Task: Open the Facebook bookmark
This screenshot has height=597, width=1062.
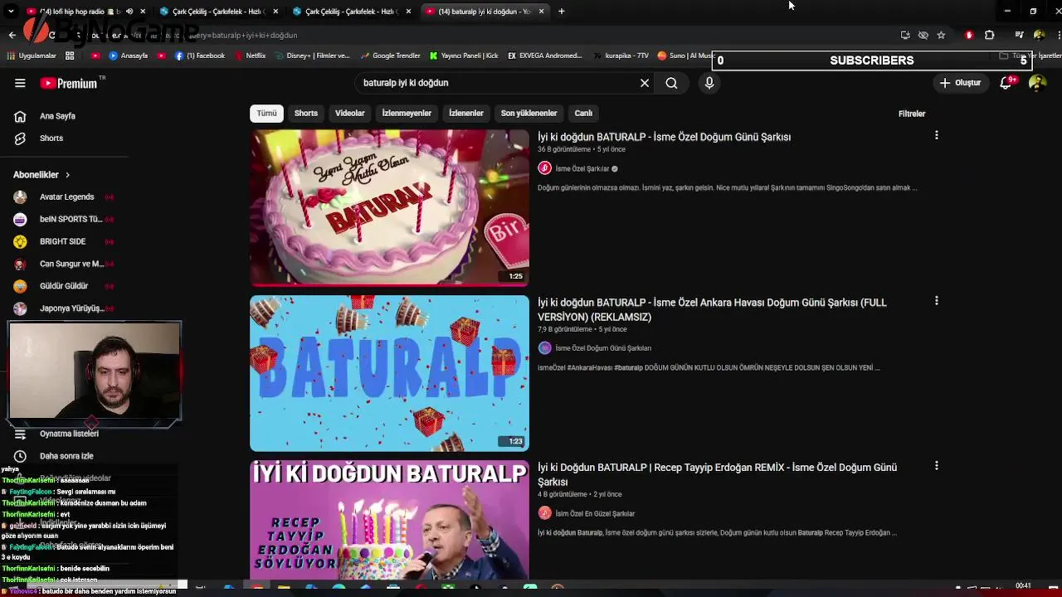Action: click(199, 56)
